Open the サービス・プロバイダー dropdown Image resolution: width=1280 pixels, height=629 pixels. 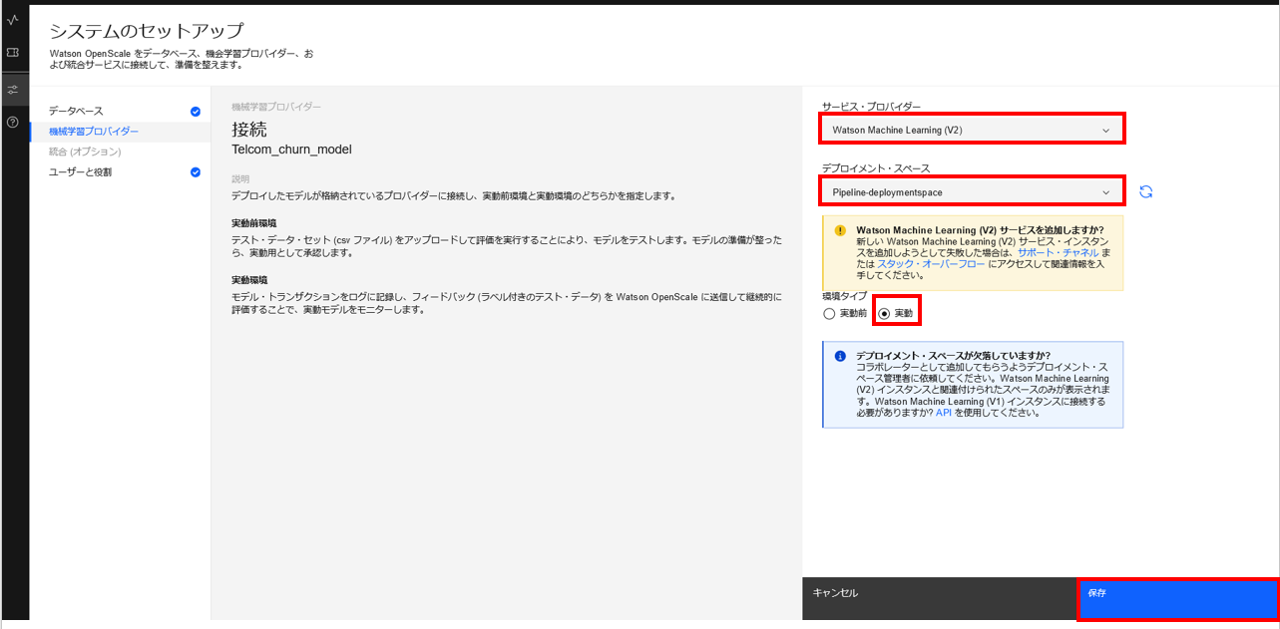[972, 130]
